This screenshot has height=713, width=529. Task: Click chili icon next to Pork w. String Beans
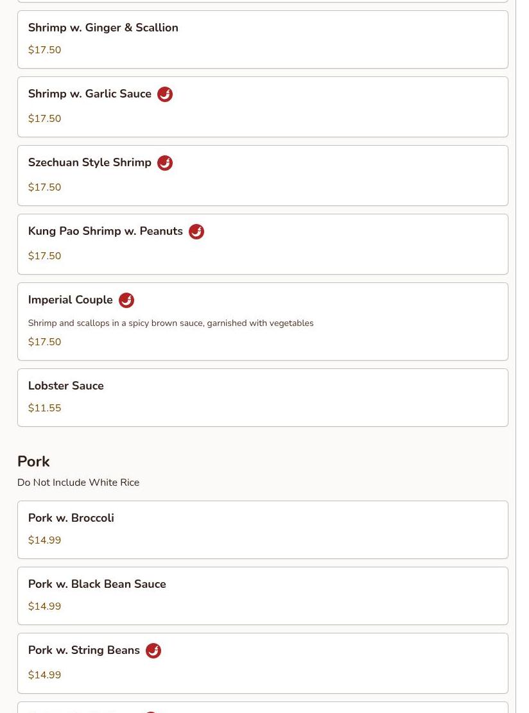coord(153,651)
